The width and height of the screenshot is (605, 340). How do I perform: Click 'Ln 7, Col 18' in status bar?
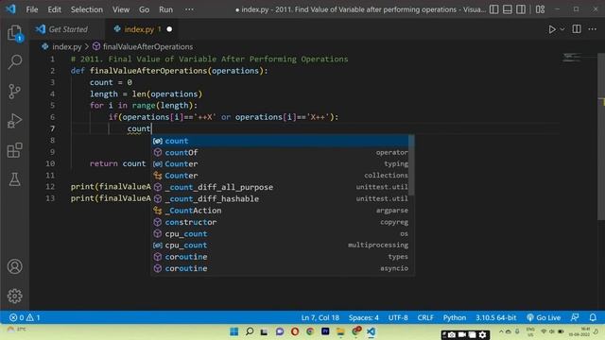coord(320,317)
